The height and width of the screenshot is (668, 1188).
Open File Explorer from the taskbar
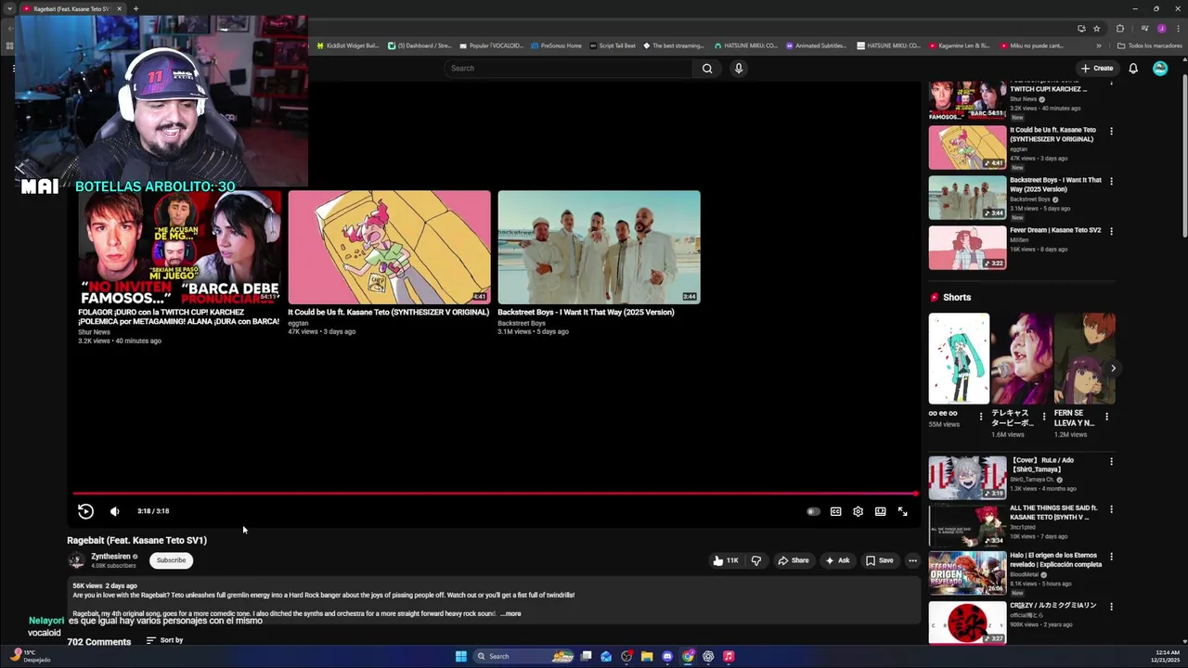coord(646,656)
